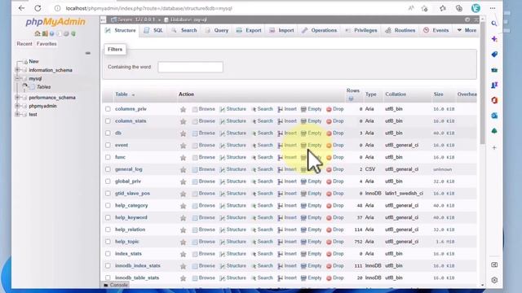Open the Edge profile avatar

coord(476,8)
